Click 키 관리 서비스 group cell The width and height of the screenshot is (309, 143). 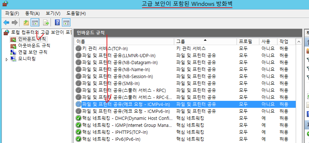click(191, 48)
